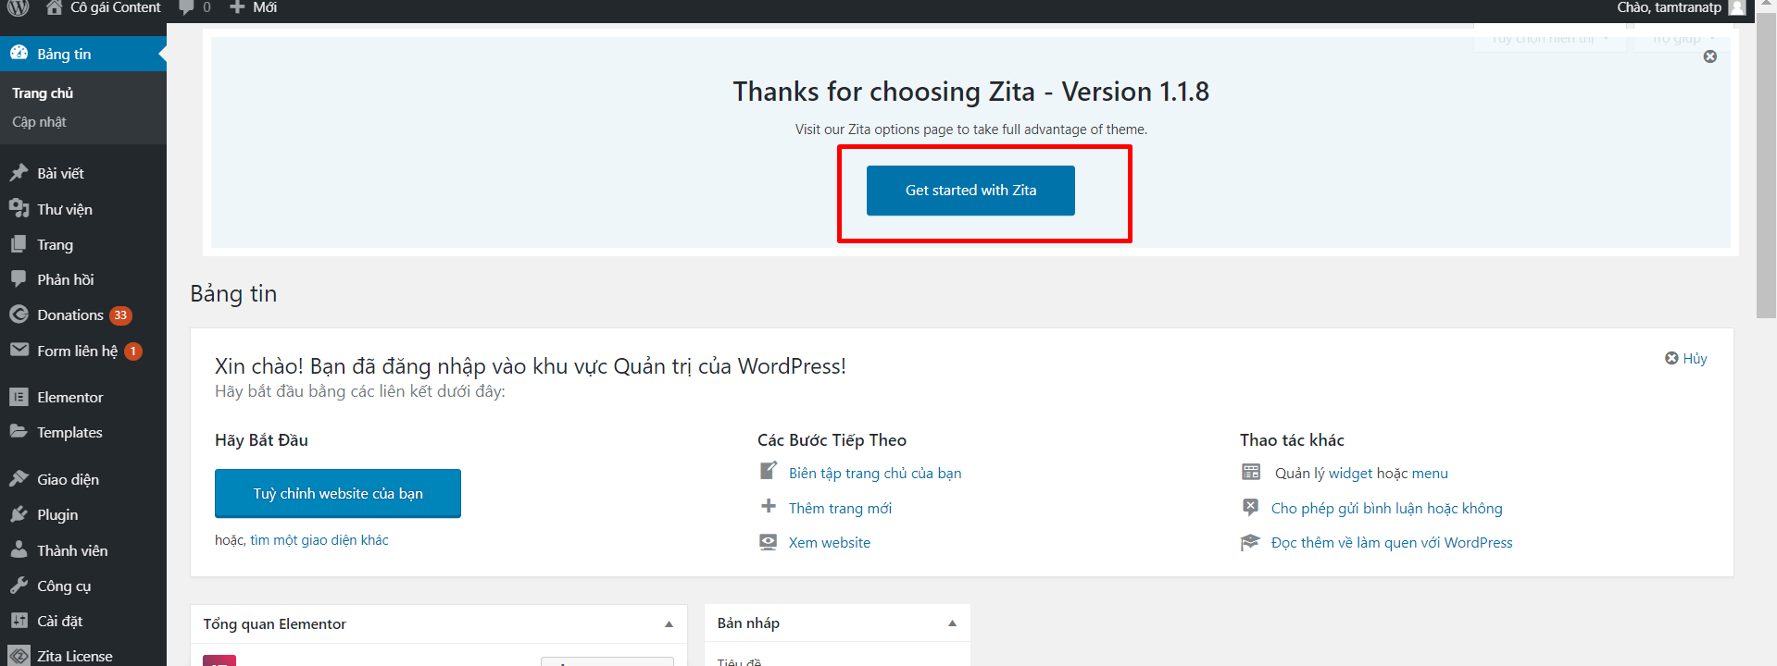
Task: Click the edit icon beside Biên tập trang chủ
Action: [769, 471]
